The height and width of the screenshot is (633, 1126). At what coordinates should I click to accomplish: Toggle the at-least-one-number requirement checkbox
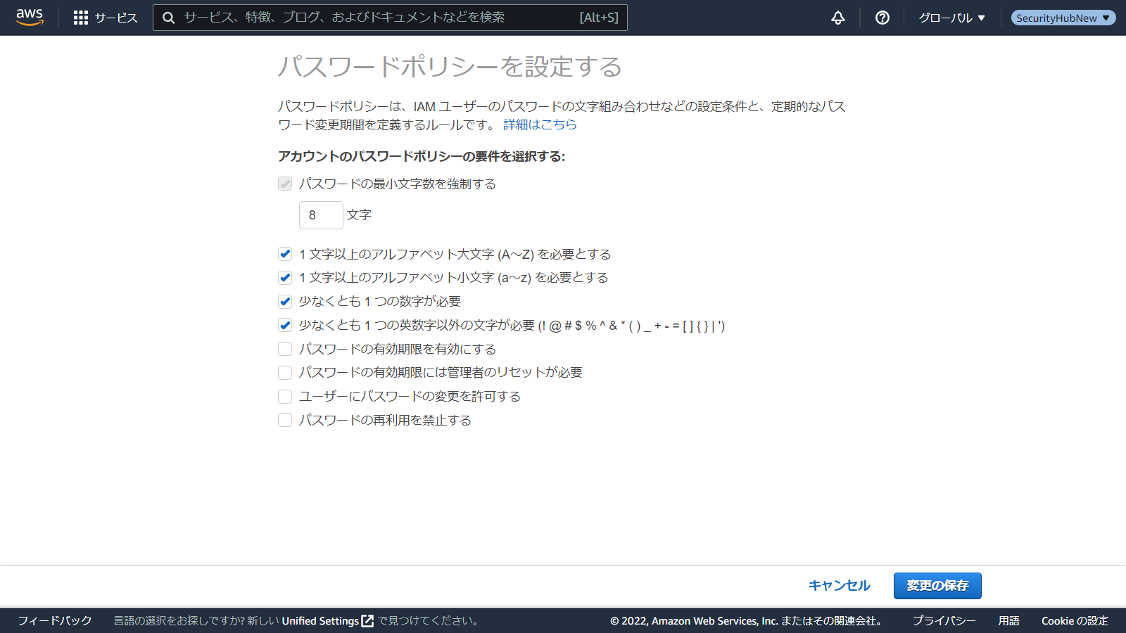(x=285, y=302)
